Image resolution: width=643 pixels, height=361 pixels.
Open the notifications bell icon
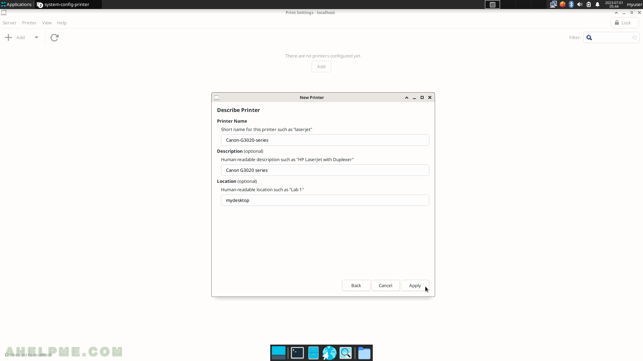click(x=597, y=4)
